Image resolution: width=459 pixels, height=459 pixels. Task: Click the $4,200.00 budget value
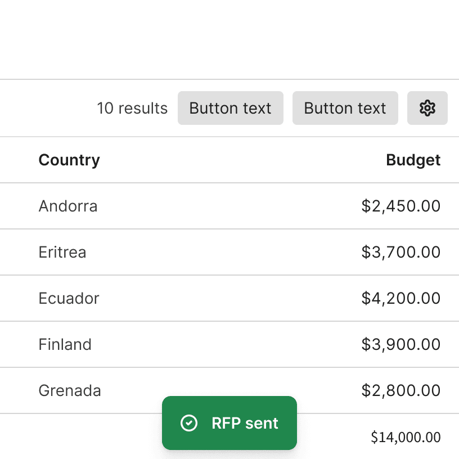(x=400, y=298)
